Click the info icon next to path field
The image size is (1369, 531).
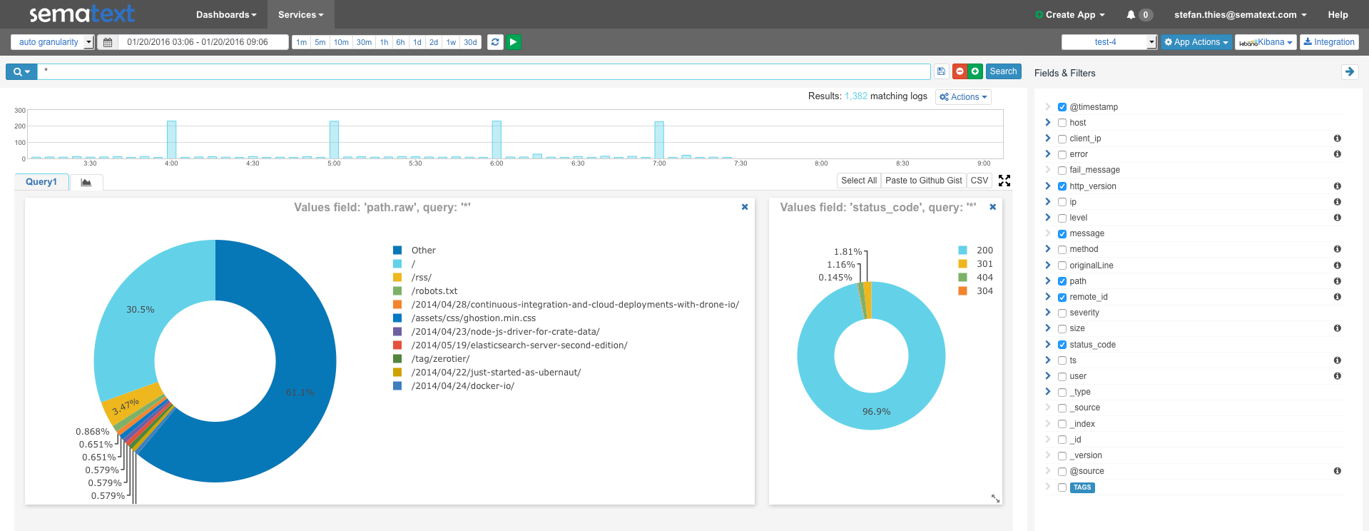(1338, 281)
